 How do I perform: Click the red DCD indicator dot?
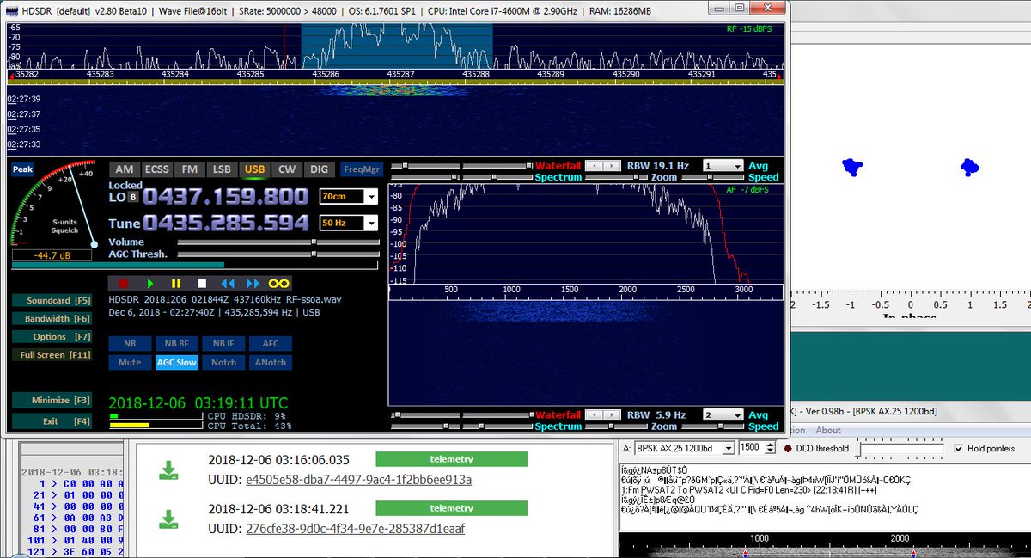(788, 448)
